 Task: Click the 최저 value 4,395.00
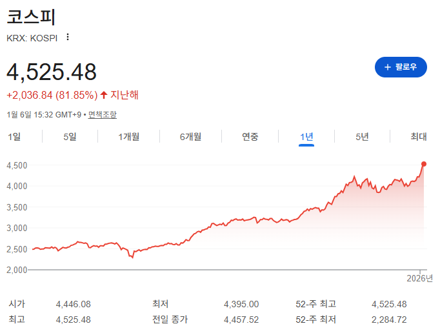click(241, 304)
